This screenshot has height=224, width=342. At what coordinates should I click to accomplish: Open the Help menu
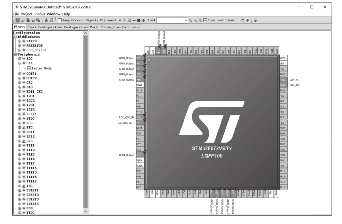pyautogui.click(x=66, y=14)
